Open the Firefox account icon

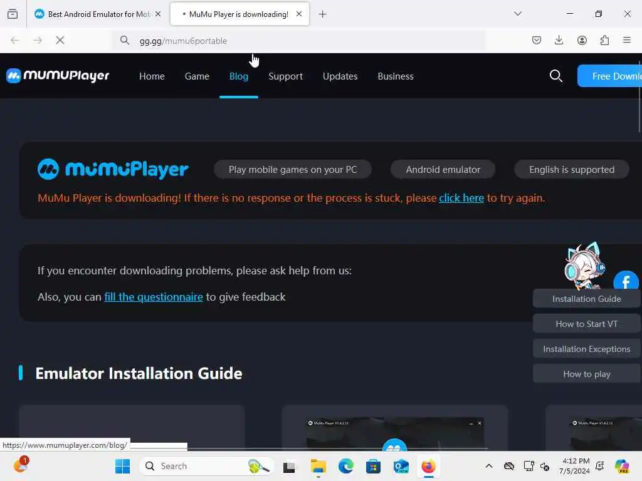(582, 40)
